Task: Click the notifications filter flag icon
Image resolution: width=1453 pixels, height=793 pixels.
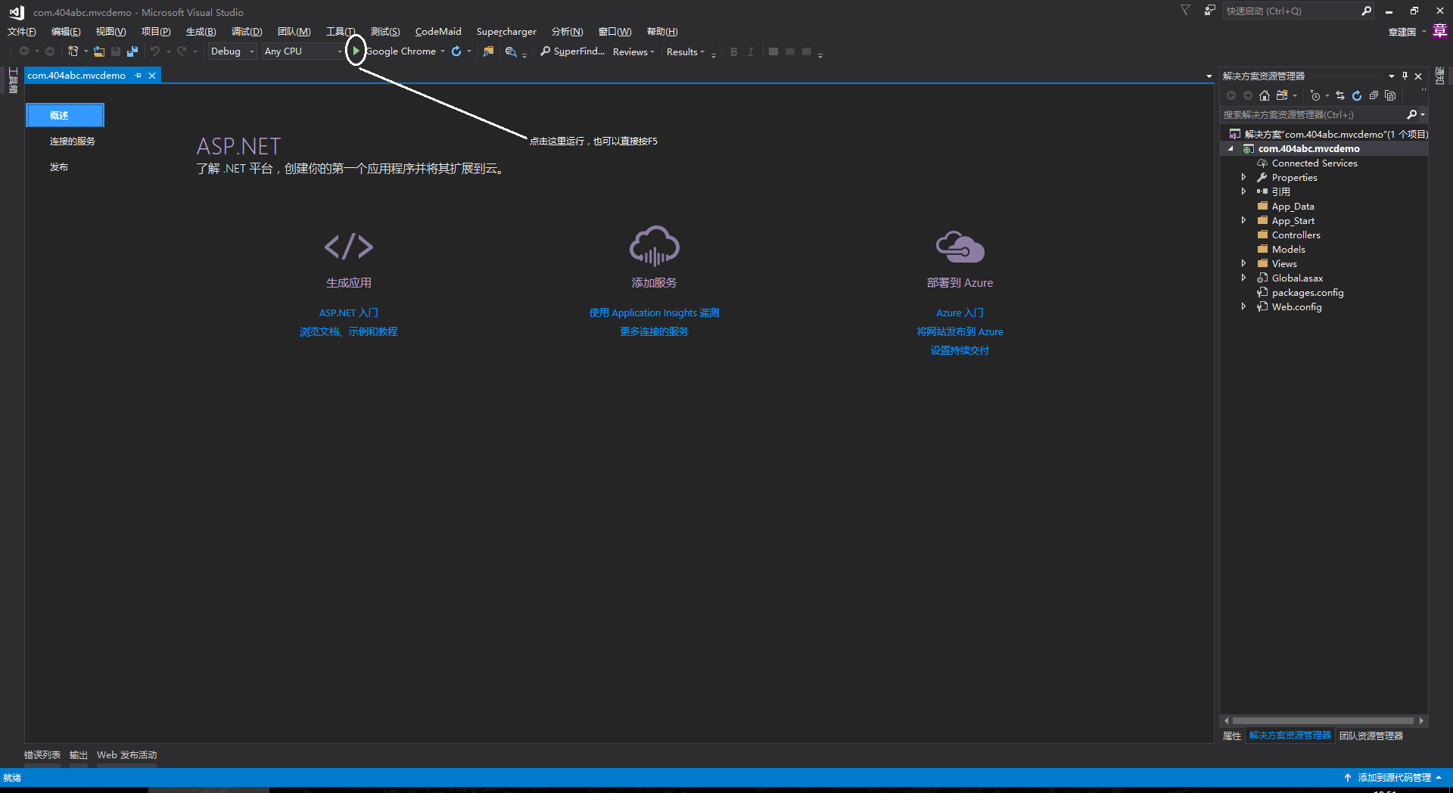Action: (1185, 11)
